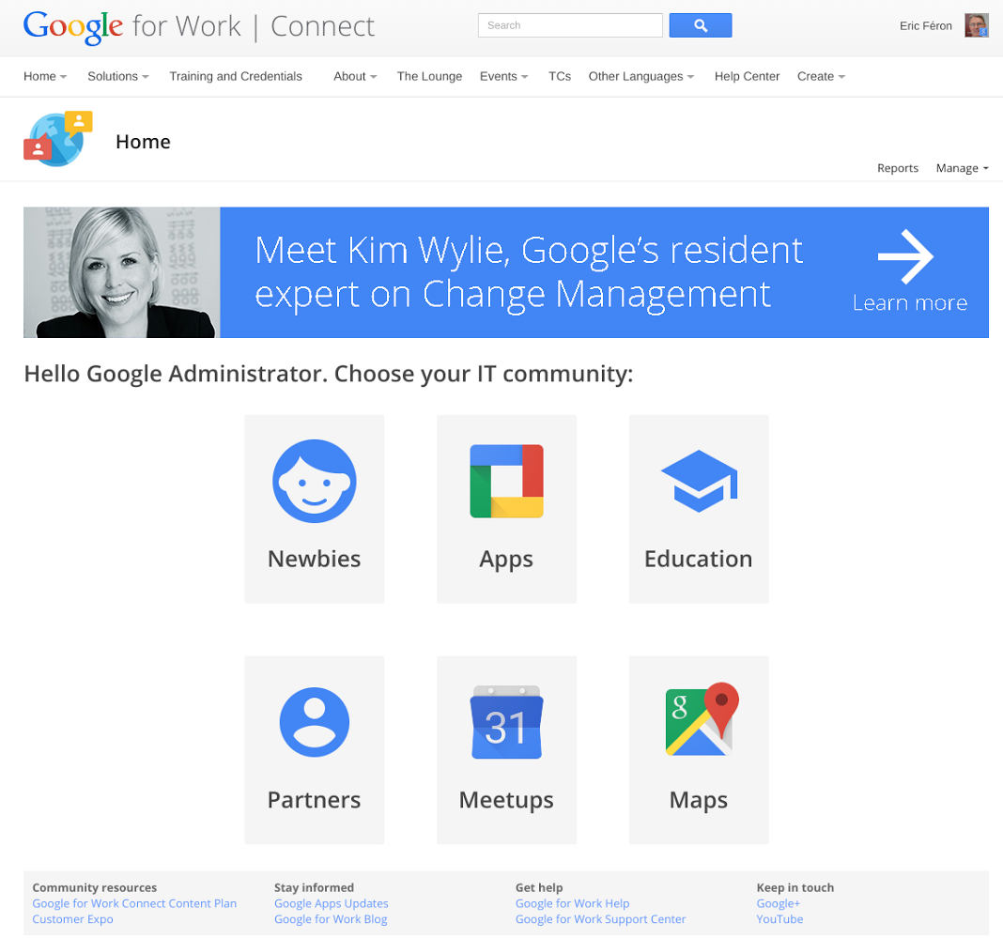The height and width of the screenshot is (938, 1003).
Task: Open the Partners person icon
Action: pyautogui.click(x=314, y=722)
